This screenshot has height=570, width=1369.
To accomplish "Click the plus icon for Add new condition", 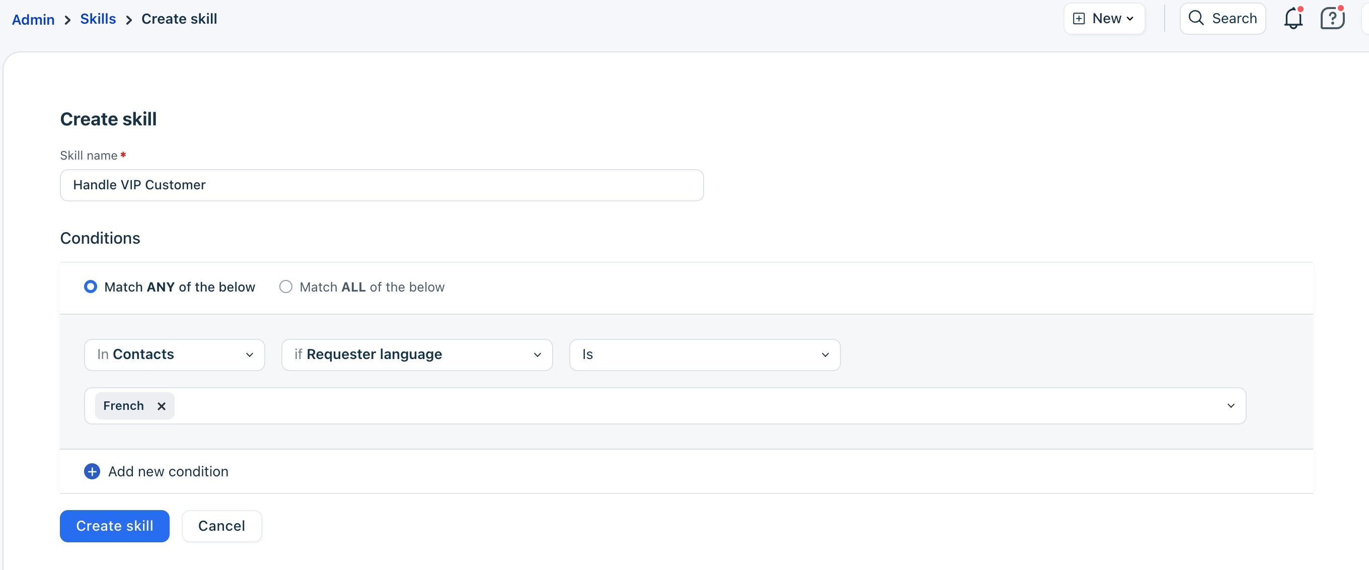I will point(92,471).
